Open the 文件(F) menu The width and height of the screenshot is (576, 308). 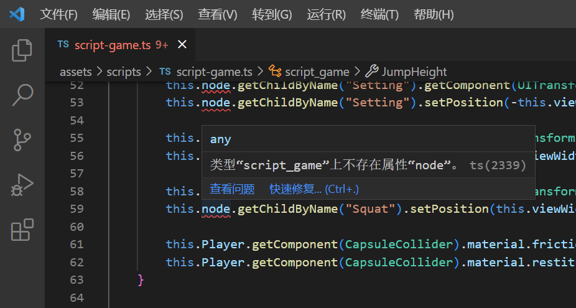coord(58,14)
